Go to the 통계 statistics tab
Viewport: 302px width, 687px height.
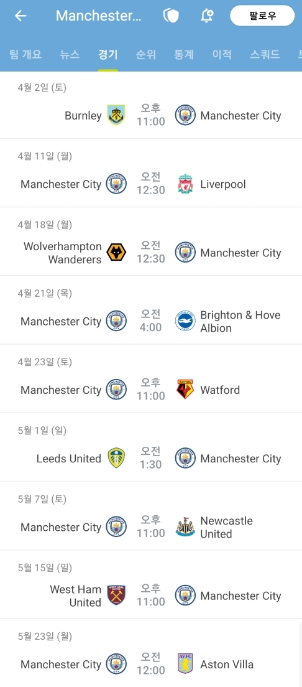[184, 55]
